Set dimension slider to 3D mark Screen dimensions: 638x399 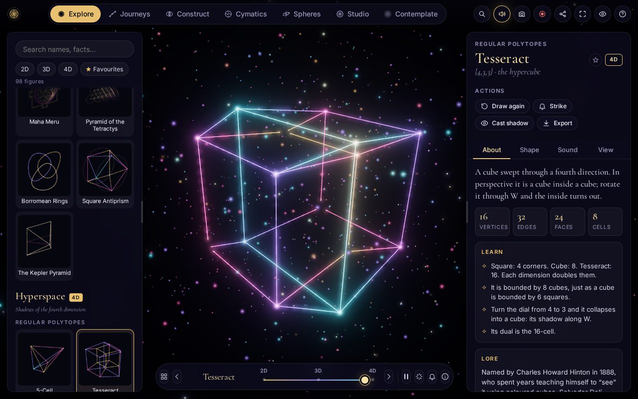pos(318,380)
